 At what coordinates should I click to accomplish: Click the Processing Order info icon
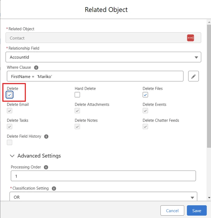[46, 167]
